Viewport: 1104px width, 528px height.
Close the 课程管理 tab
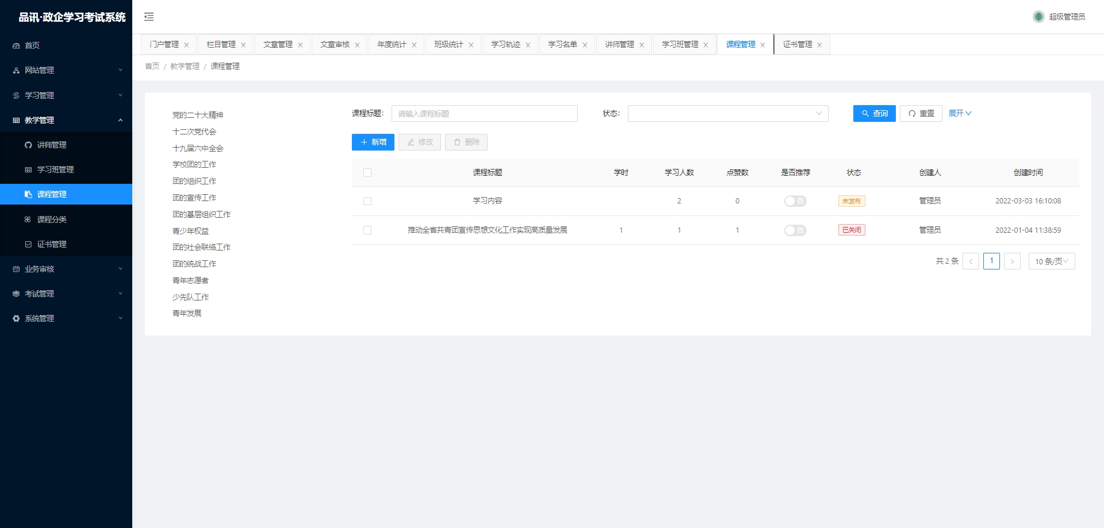click(762, 45)
